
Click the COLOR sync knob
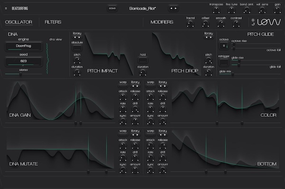click(150, 121)
